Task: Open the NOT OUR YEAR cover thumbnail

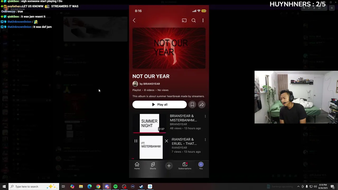Action: pos(169,48)
